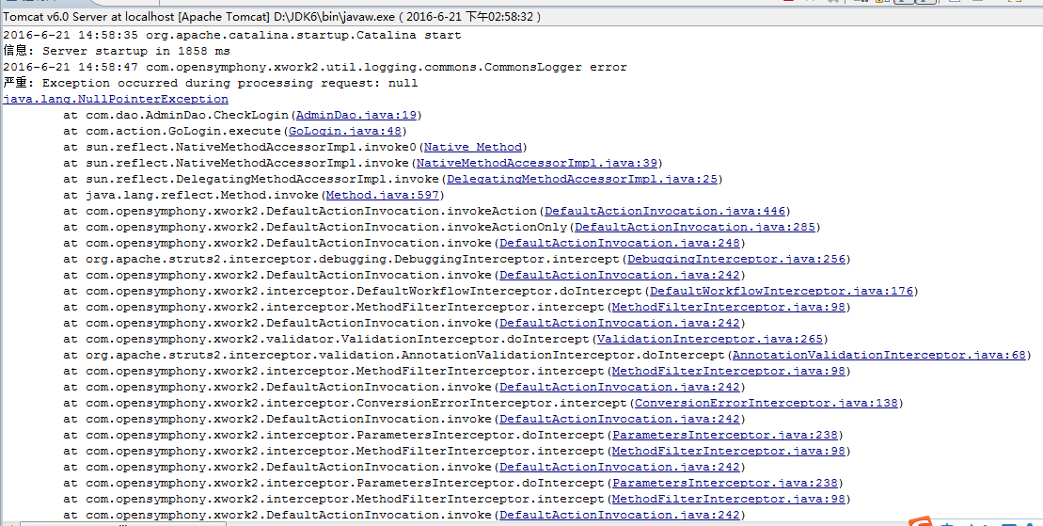
Task: Open DelegatingMethodAccessorImpl.java:25 link
Action: (x=581, y=179)
